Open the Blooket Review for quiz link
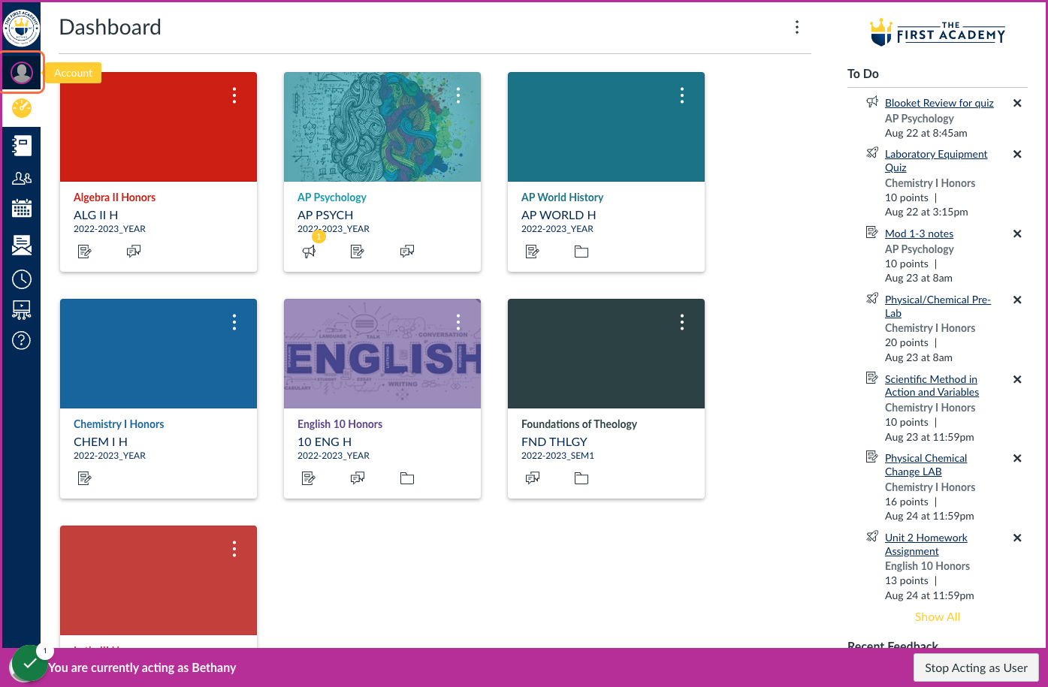The height and width of the screenshot is (687, 1048). 939,103
